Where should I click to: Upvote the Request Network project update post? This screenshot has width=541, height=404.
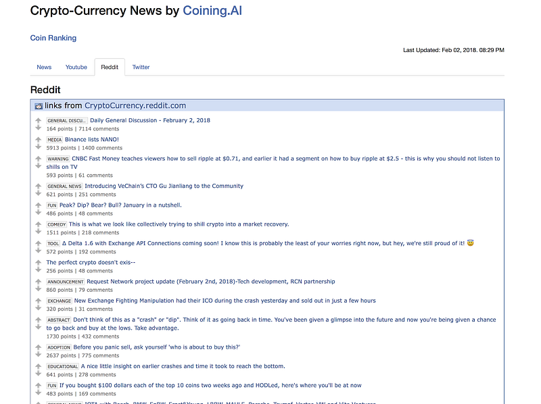point(39,282)
